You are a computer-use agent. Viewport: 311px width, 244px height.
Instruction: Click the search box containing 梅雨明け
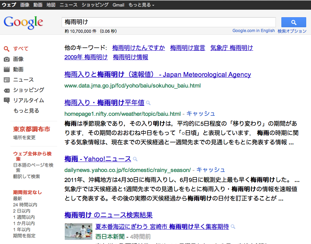click(x=169, y=22)
